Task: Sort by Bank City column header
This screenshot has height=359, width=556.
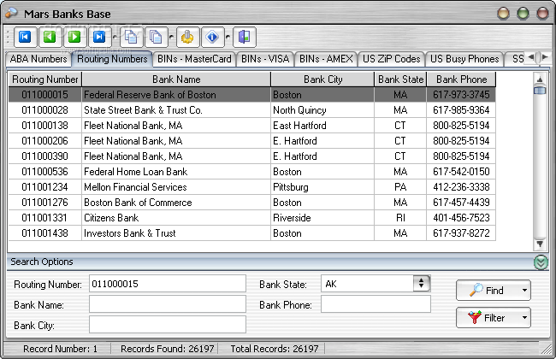Action: pos(322,79)
